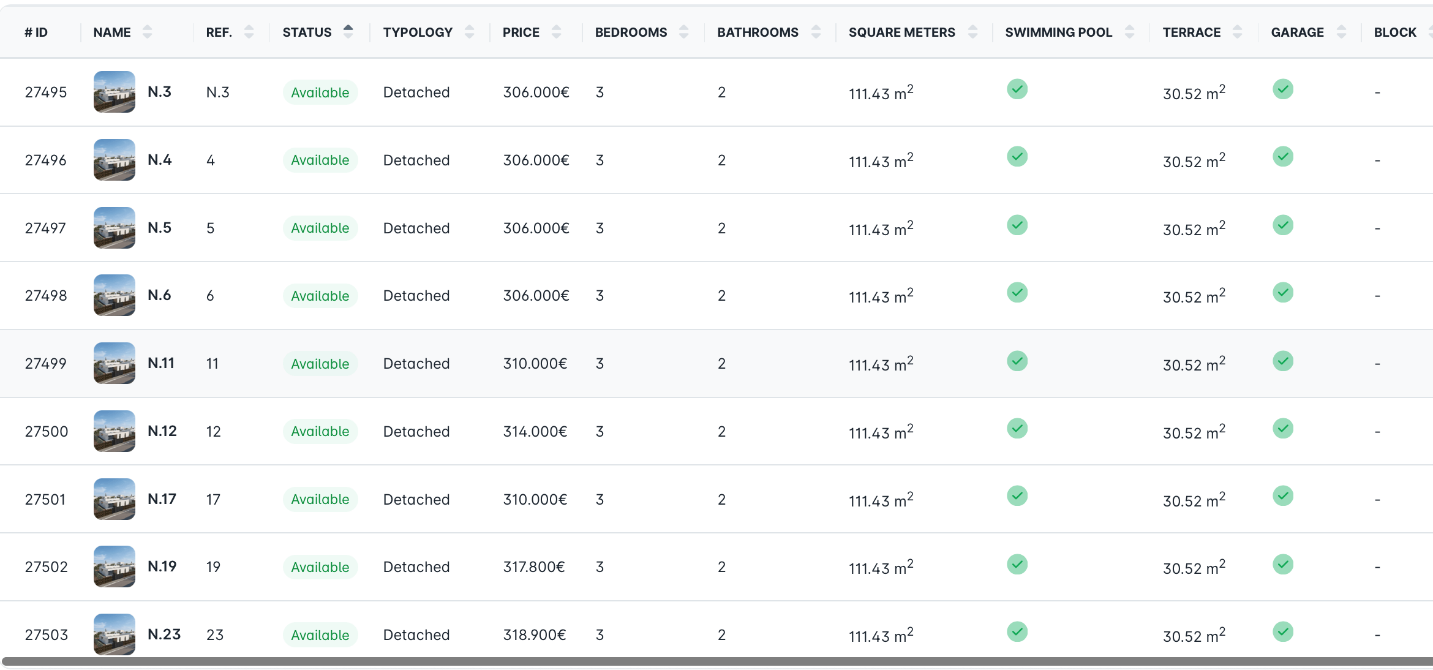Click Typology column sort arrows
1433x670 pixels.
469,32
